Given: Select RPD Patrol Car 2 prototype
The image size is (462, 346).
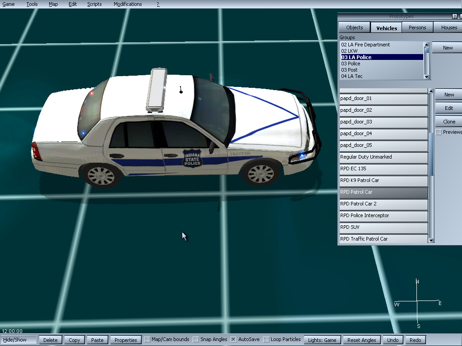Looking at the screenshot, I should [383, 204].
